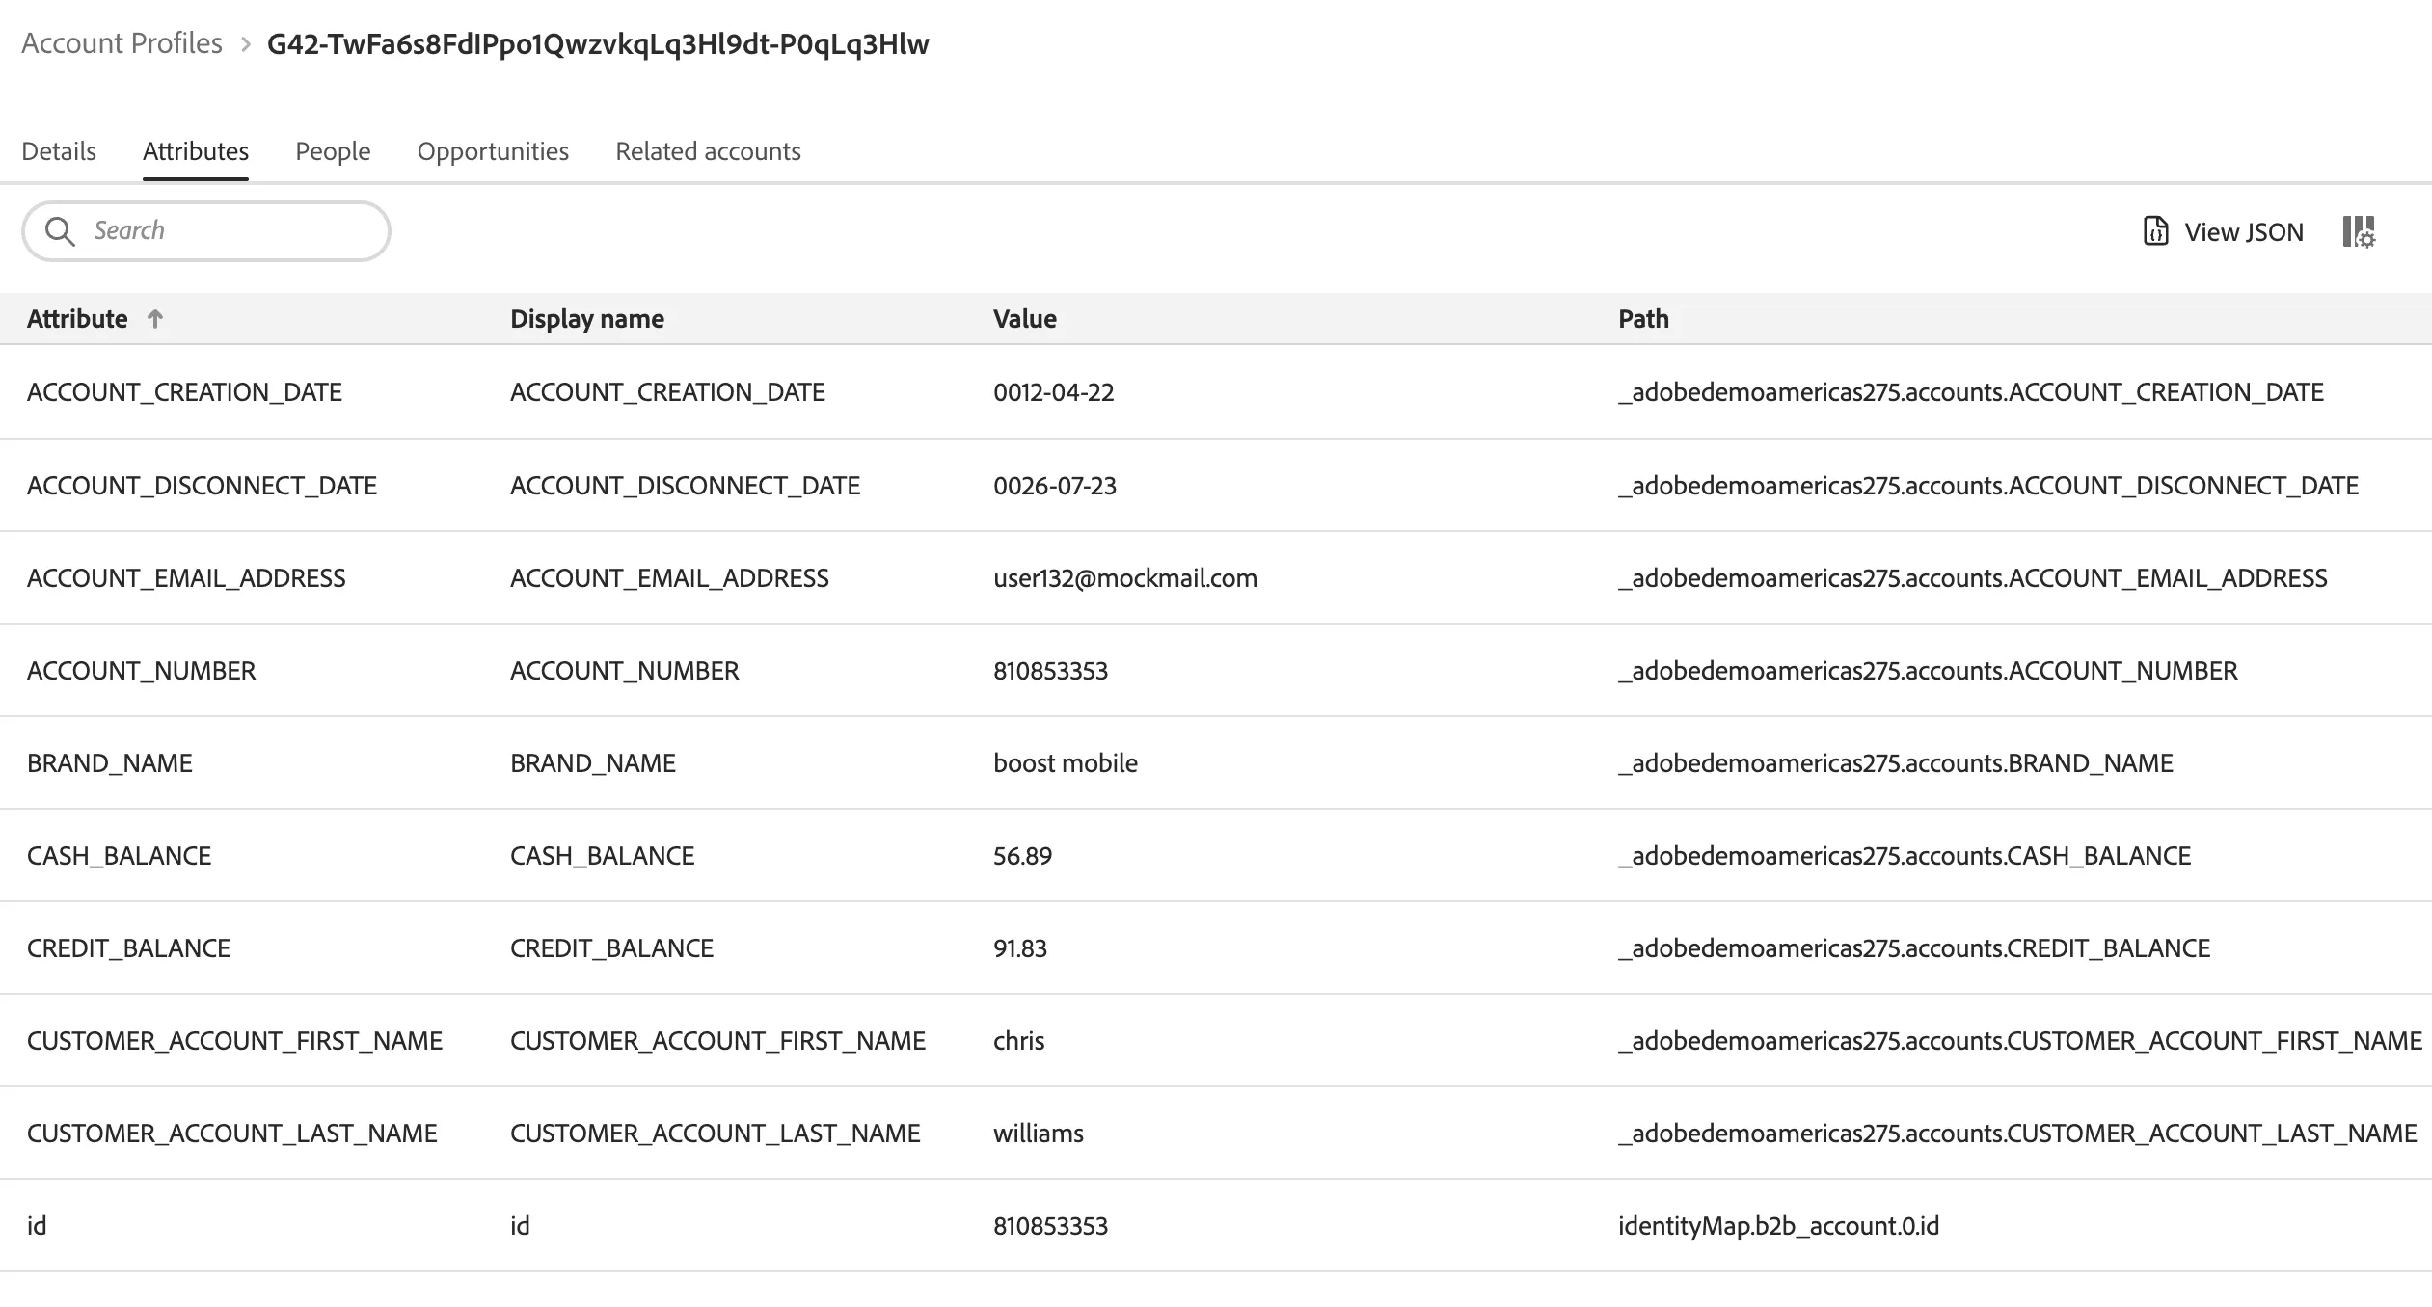Screen dimensions: 2432x1307
Task: Click value 0012-04-22
Action: coord(1054,392)
